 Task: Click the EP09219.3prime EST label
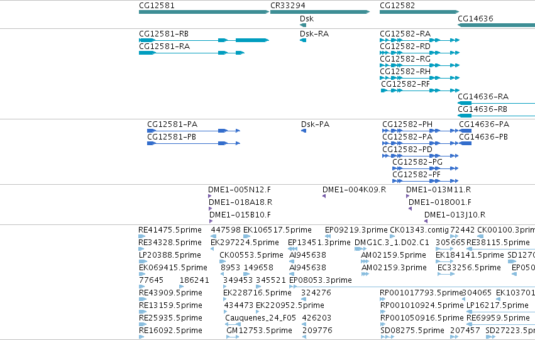tap(356, 230)
